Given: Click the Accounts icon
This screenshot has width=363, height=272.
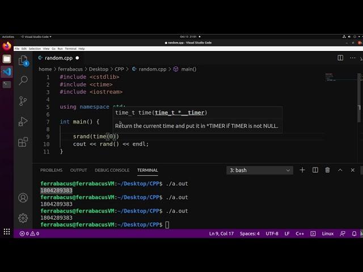Looking at the screenshot, I should tap(23, 198).
